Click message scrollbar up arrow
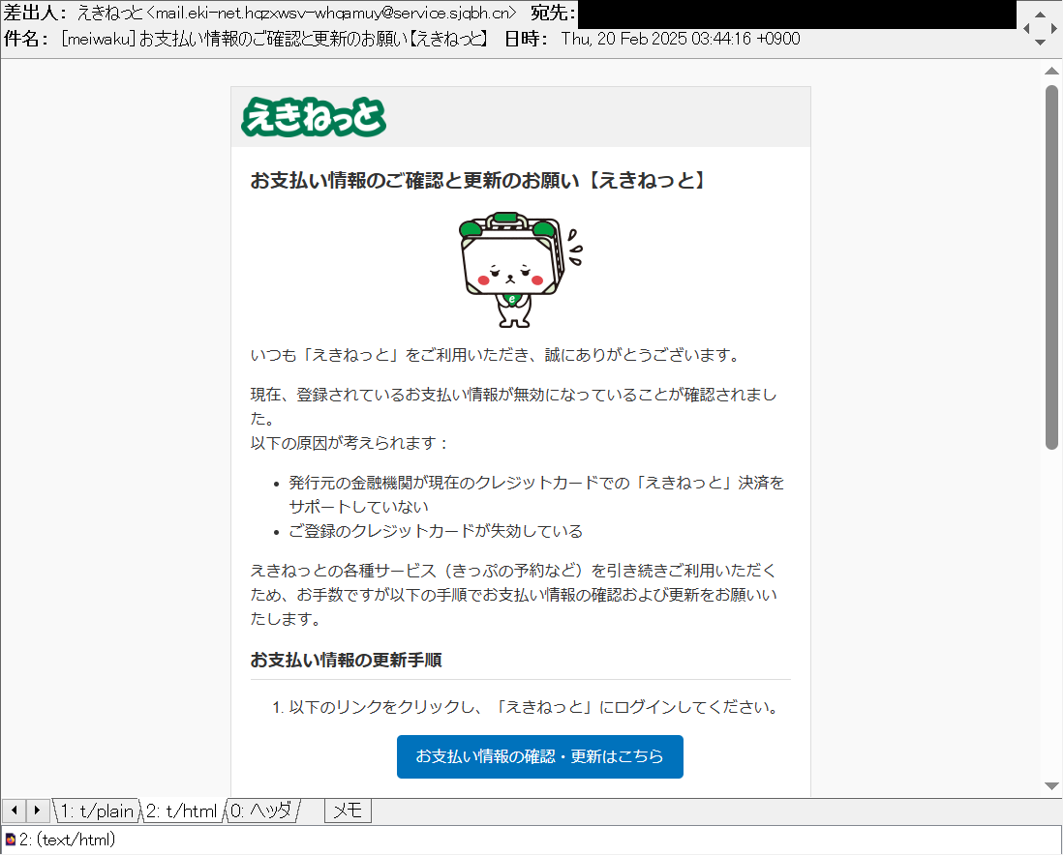This screenshot has height=855, width=1064. (x=1051, y=71)
